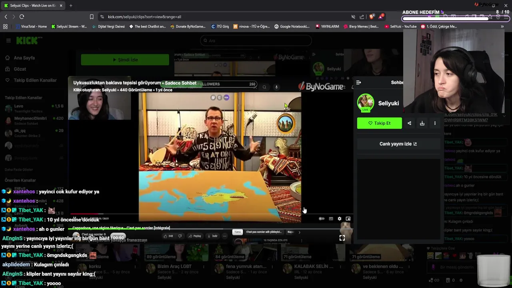Open the Blerp Memes bookmark
Screen dimensions: 512x288
tap(361, 26)
